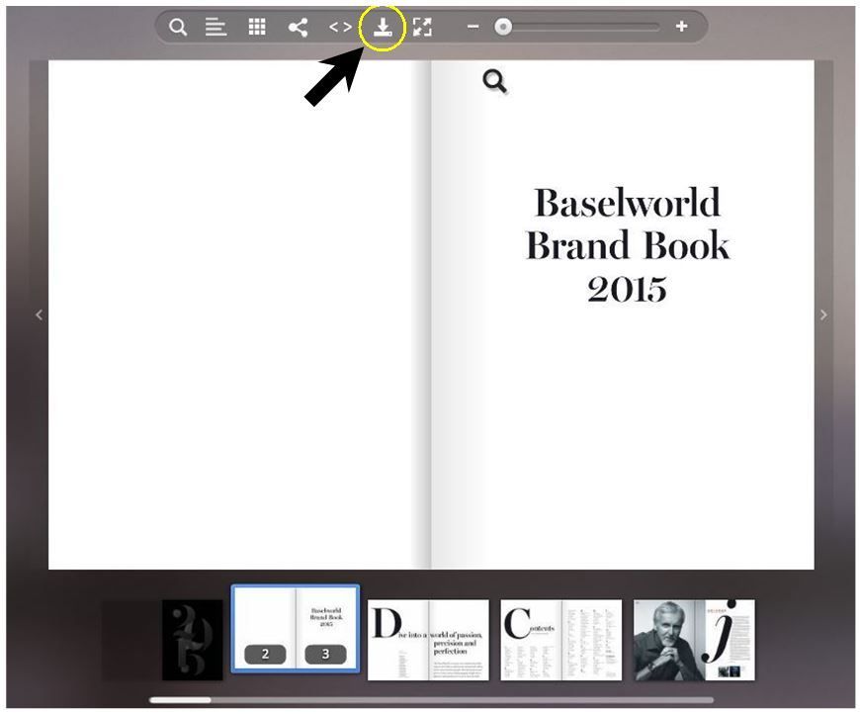The width and height of the screenshot is (860, 714).
Task: Go to the next page arrow
Action: click(x=823, y=314)
